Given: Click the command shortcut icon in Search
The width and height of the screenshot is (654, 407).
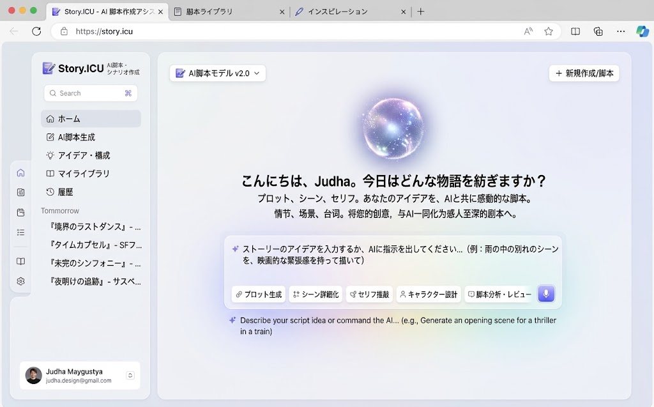Looking at the screenshot, I should point(128,93).
